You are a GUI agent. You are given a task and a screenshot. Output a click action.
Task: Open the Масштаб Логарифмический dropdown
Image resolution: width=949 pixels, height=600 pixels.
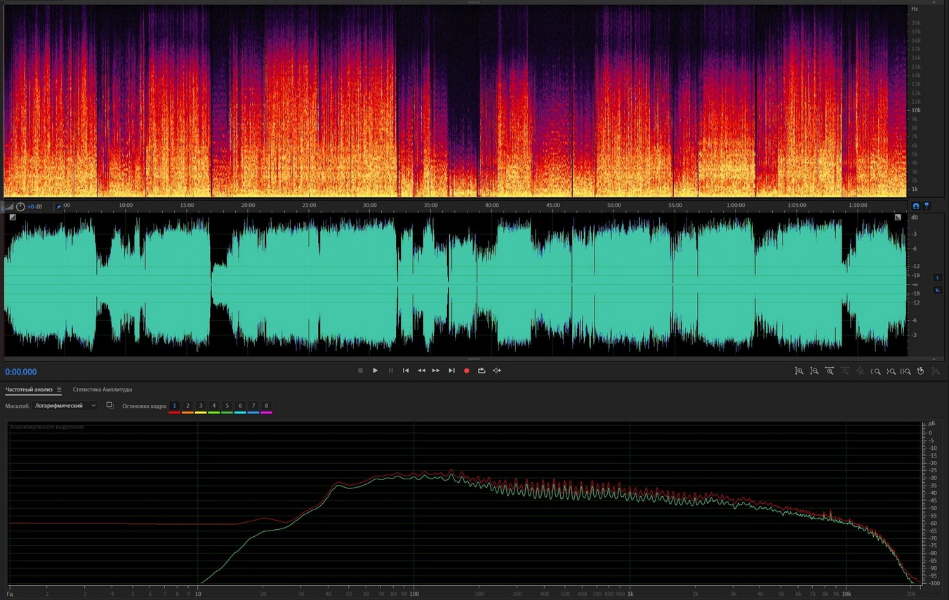click(65, 406)
